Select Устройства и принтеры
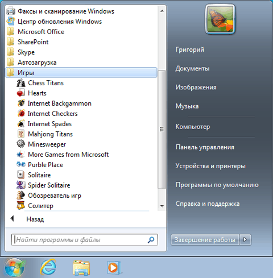Viewport: 273px width, 278px height. click(210, 166)
